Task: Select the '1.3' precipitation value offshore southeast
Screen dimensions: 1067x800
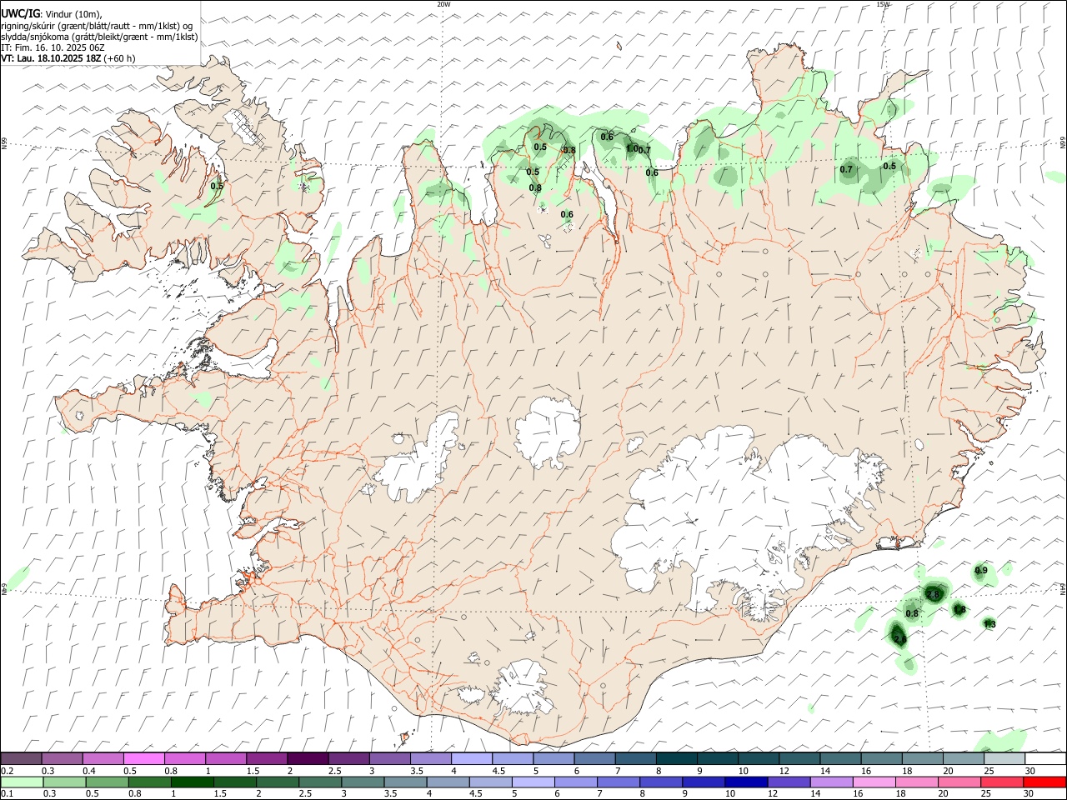Action: (x=989, y=624)
